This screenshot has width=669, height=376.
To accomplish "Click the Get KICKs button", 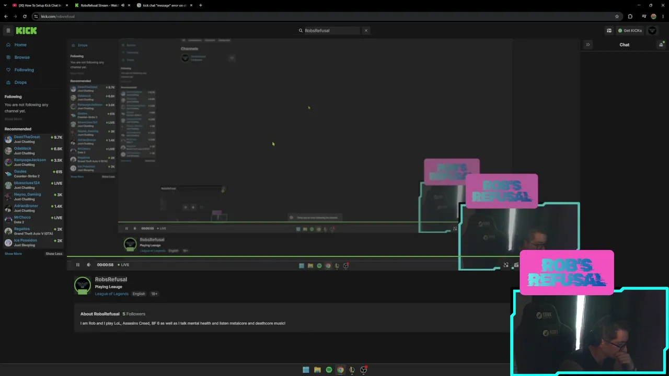I will click(630, 31).
